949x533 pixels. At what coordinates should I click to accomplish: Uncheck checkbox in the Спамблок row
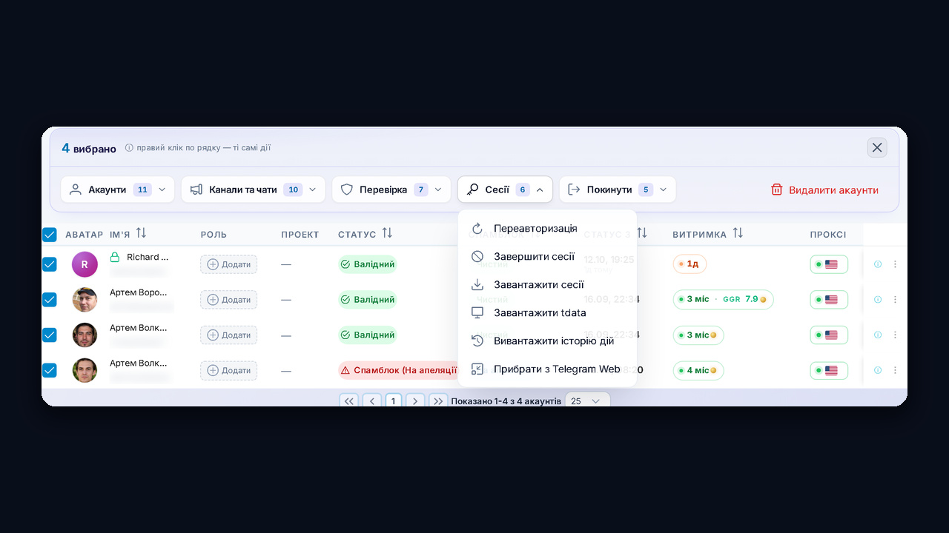(50, 370)
